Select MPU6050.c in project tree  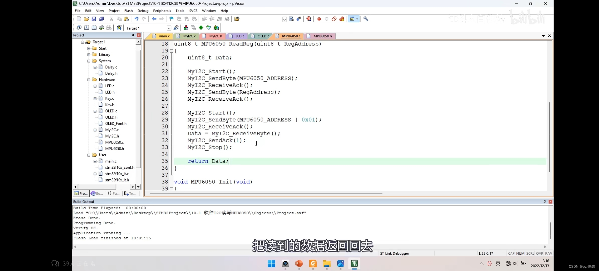114,142
